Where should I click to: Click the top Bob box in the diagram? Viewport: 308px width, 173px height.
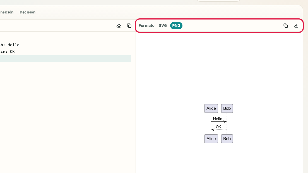[227, 108]
